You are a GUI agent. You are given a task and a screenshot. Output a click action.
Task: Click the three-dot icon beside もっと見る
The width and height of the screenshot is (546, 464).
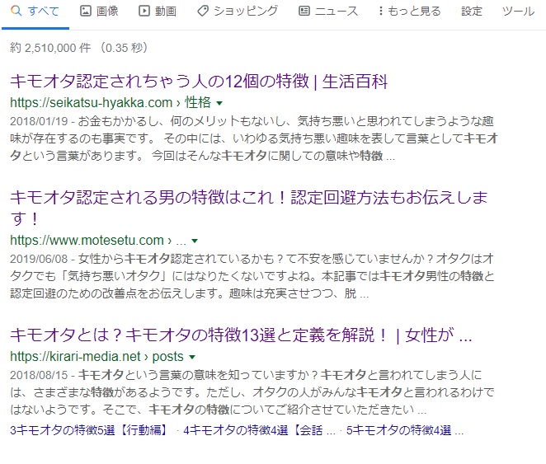(381, 12)
